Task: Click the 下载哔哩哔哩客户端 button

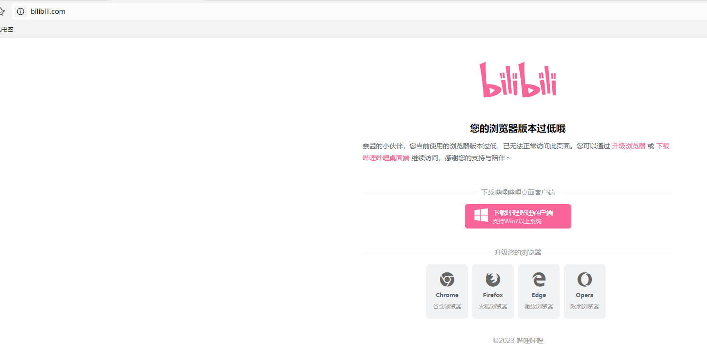Action: pos(518,217)
